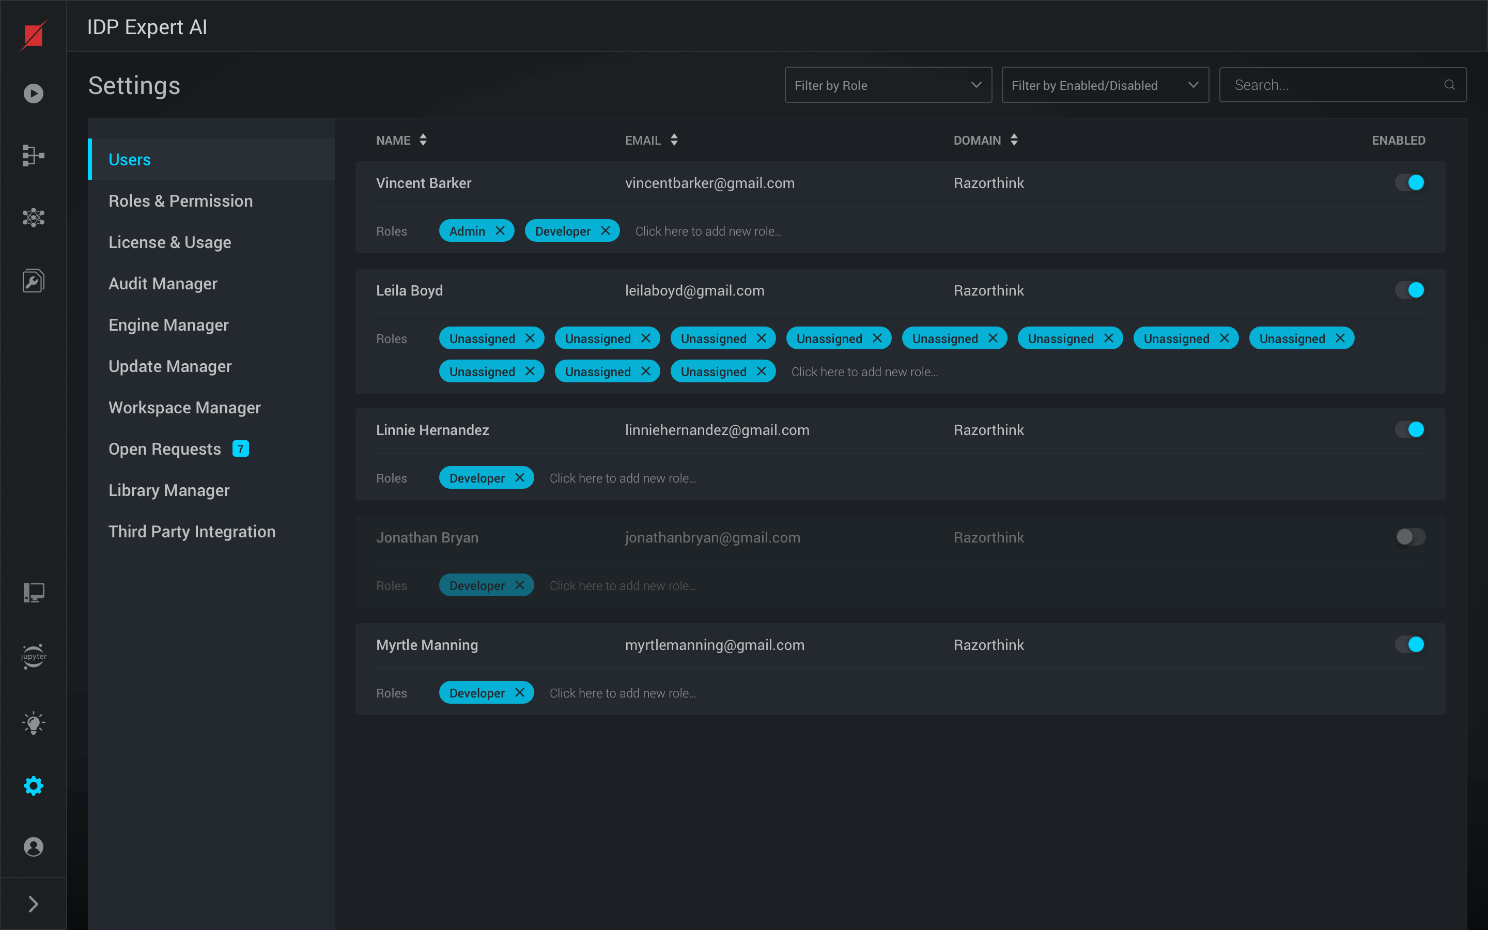Image resolution: width=1488 pixels, height=930 pixels.
Task: Remove Admin role from Vincent Barker
Action: click(500, 230)
